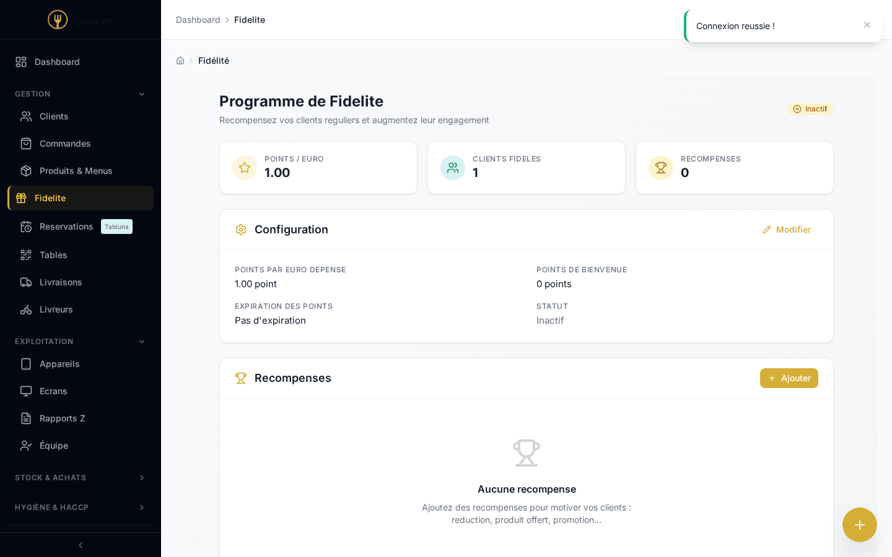
Task: Click the '0 points' welcome value
Action: pos(554,284)
